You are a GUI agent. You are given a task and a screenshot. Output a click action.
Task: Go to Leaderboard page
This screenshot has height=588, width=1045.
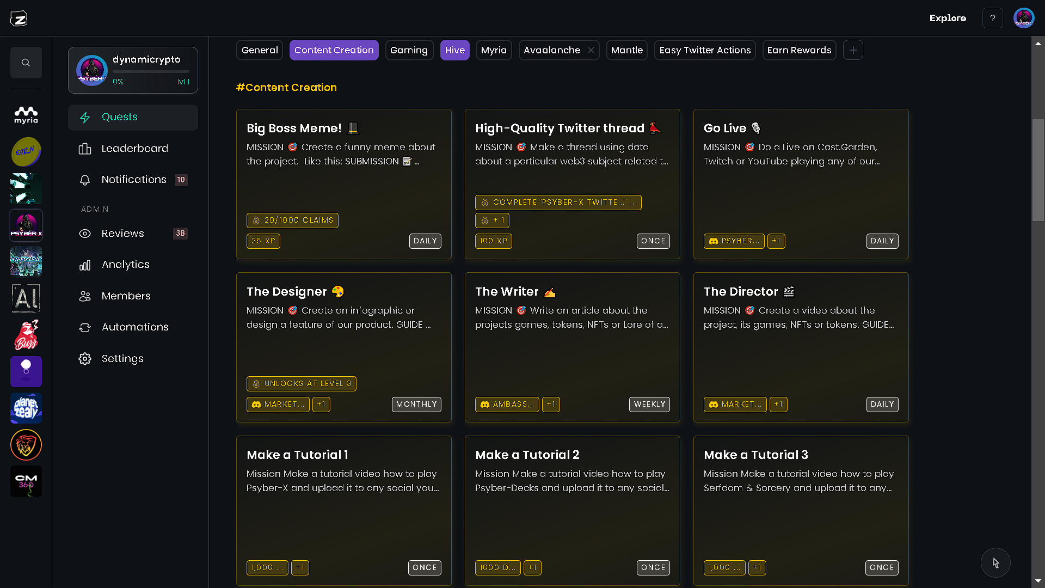pyautogui.click(x=133, y=149)
